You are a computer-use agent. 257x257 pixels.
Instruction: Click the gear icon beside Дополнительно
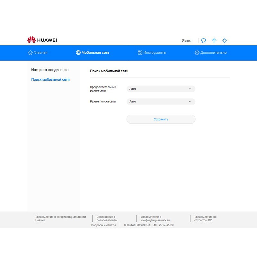[x=197, y=53]
